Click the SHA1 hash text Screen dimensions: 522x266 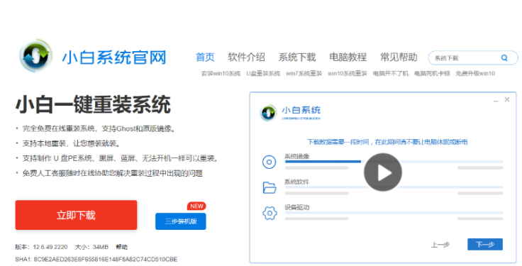[96, 260]
